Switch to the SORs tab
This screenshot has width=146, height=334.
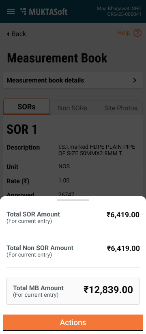point(26,107)
